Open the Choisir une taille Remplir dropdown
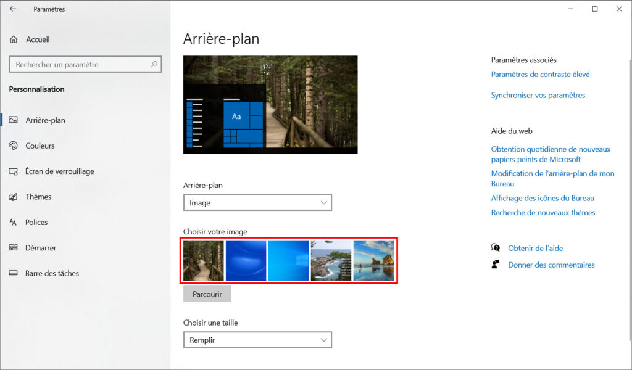Screen dimensions: 632x370 [x=257, y=340]
